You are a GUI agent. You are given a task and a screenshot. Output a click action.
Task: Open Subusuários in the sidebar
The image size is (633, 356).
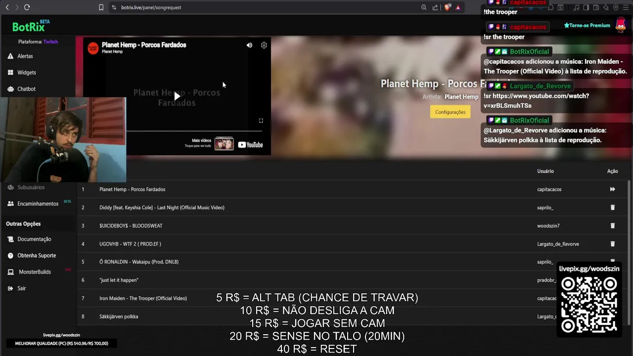31,187
